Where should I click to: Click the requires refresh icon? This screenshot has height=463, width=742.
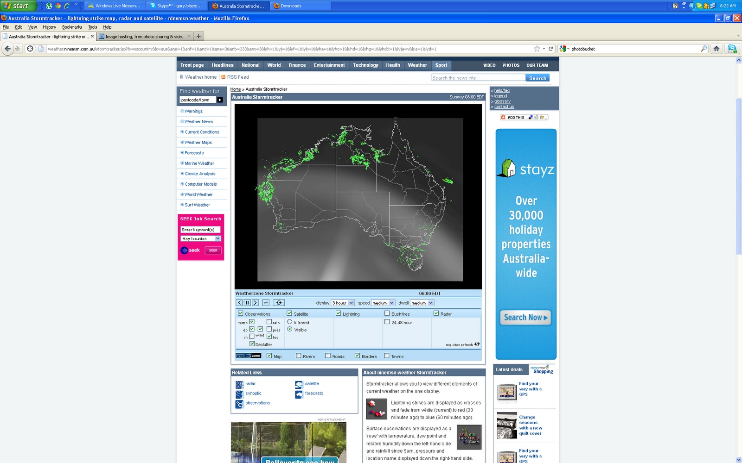coord(477,344)
